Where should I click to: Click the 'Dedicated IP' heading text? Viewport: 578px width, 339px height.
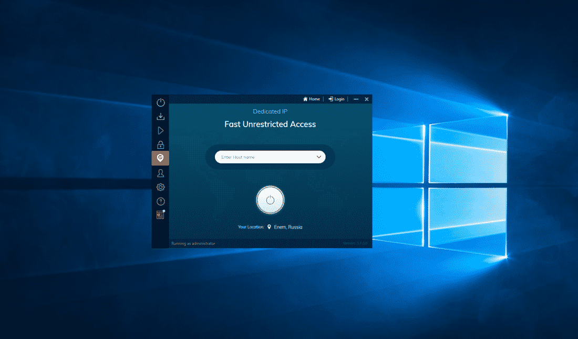[x=270, y=111]
